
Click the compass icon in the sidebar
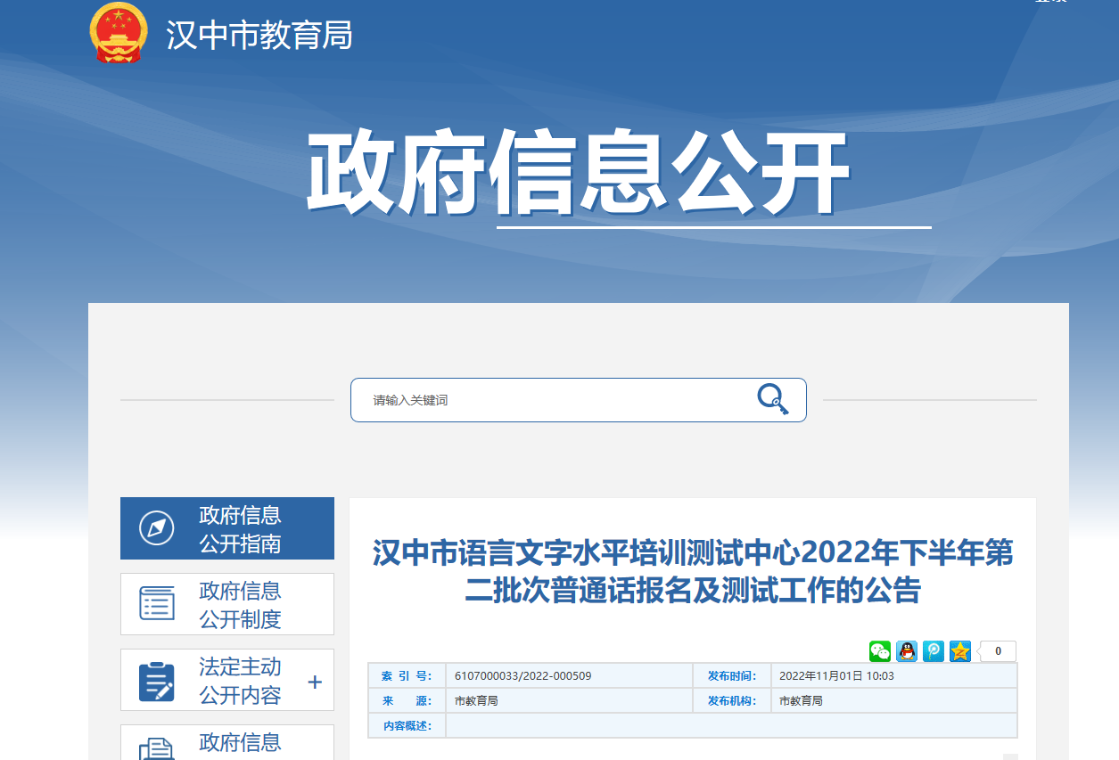click(x=157, y=528)
